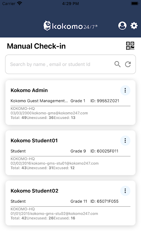Tap ID 99552Z021 on Admin card
The height and width of the screenshot is (251, 141).
105,101
